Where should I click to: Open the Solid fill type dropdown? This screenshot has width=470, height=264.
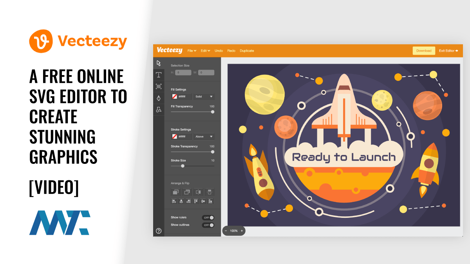pos(204,97)
